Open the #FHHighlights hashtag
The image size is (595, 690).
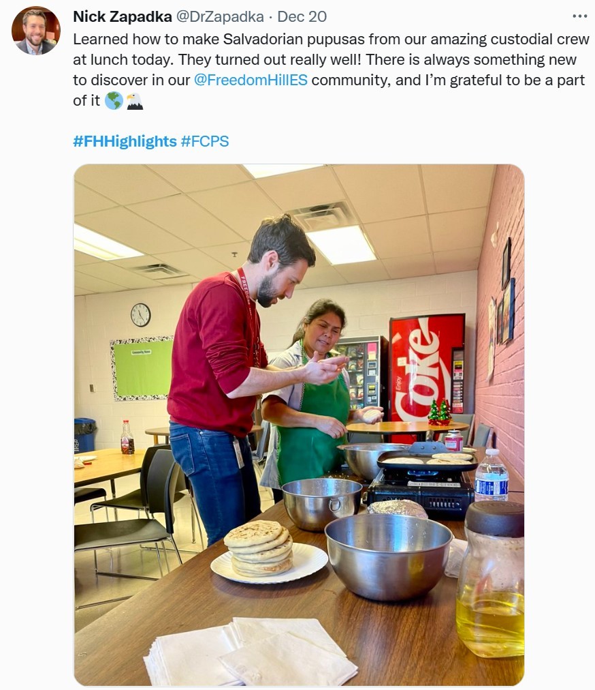125,141
